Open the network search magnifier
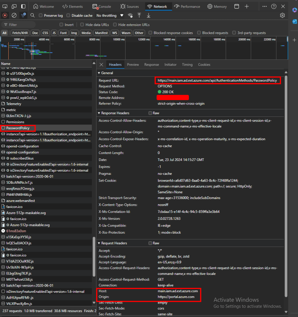 (32, 15)
